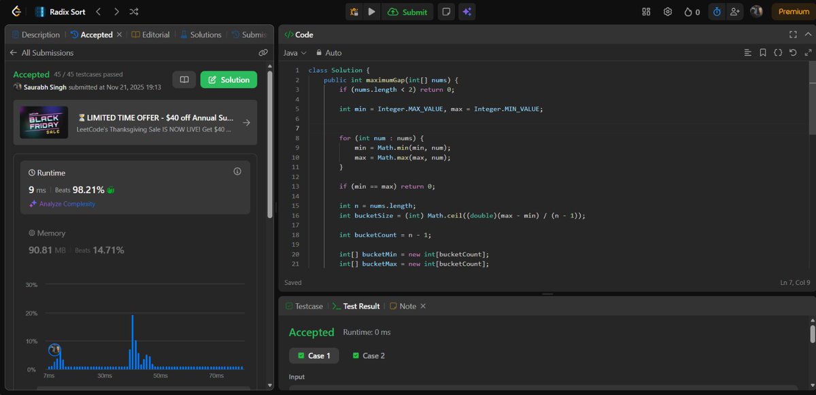Toggle the Auto lock setting
This screenshot has height=395, width=816.
pyautogui.click(x=328, y=52)
